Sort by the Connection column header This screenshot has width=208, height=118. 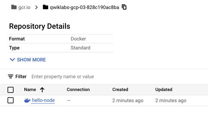tap(78, 90)
